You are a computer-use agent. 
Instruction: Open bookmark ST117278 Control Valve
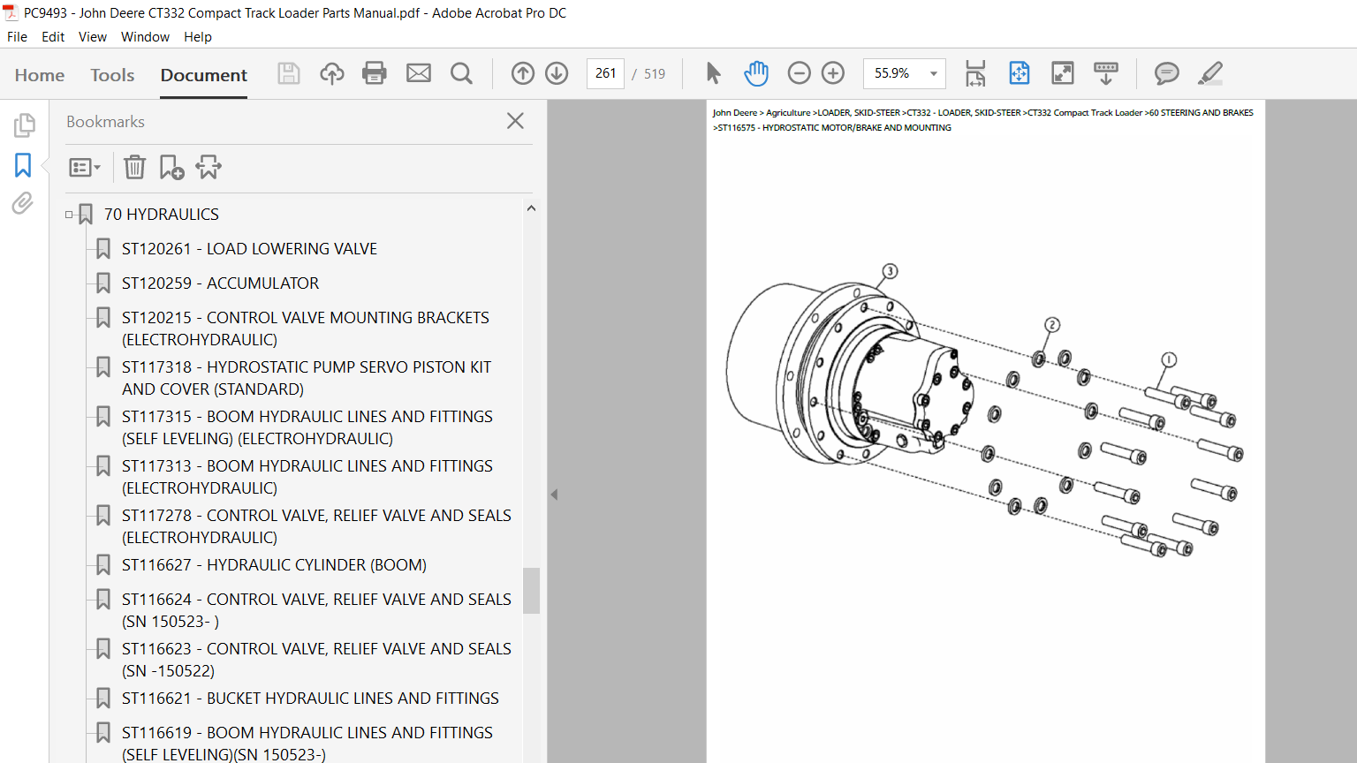[x=316, y=526]
